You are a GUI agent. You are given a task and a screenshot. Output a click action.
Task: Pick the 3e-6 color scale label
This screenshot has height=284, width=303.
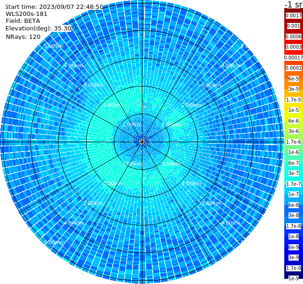point(294,131)
